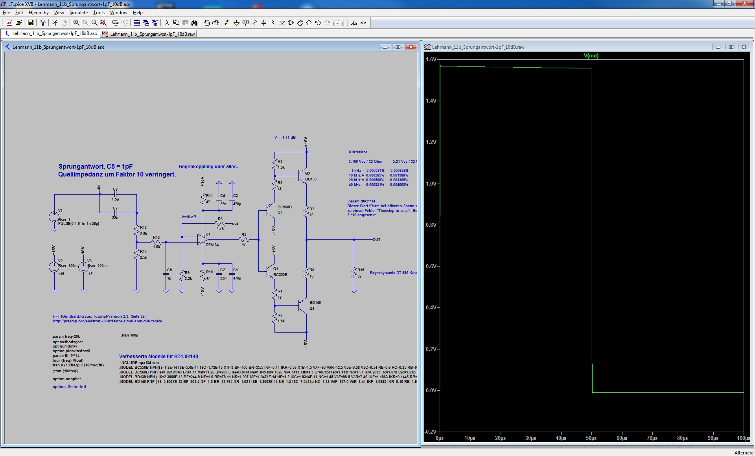Click the R15 32 ohm load resistor
Screen dimensions: 755x456
point(354,273)
